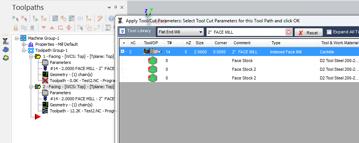Toggle locking with the padlock icon
359x143 pixels.
pyautogui.click(x=16, y=28)
